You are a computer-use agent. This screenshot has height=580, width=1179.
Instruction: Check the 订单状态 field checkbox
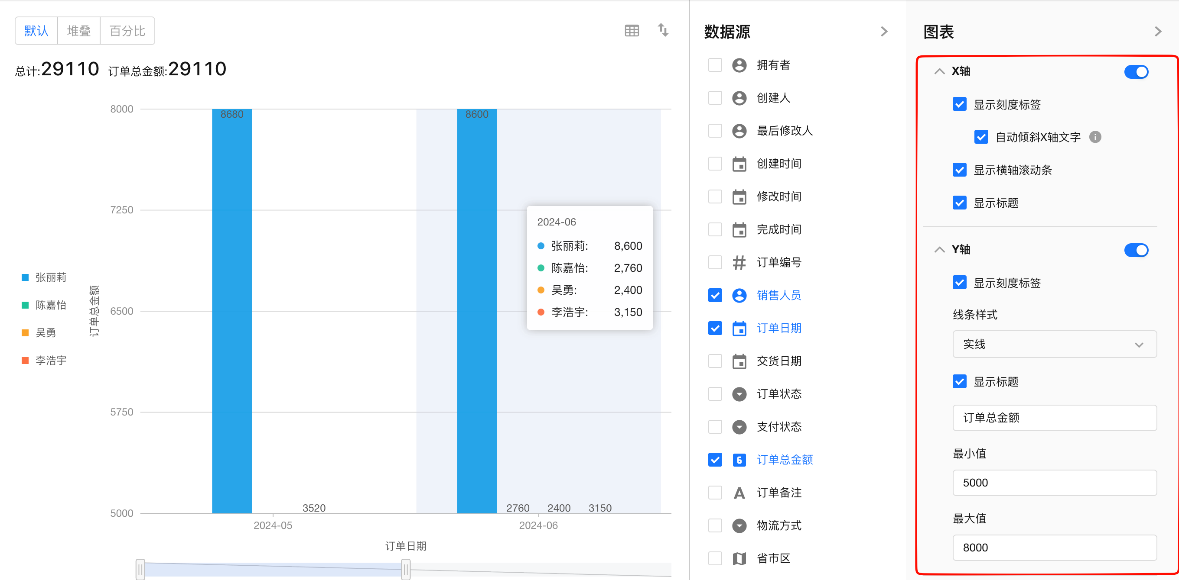click(x=715, y=394)
